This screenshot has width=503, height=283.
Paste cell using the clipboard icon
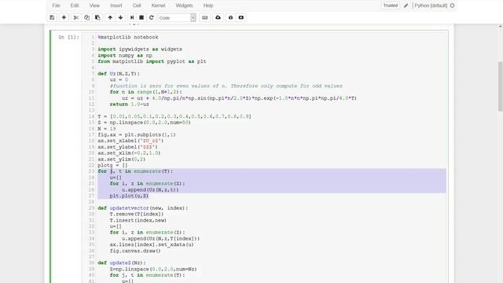click(97, 17)
